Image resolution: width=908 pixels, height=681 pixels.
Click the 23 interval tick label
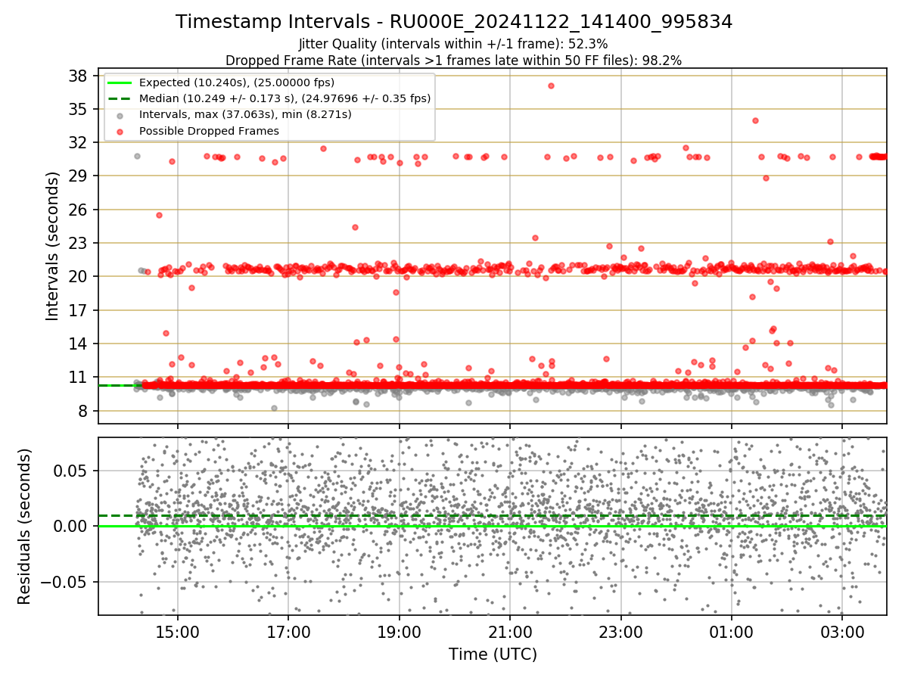(79, 243)
